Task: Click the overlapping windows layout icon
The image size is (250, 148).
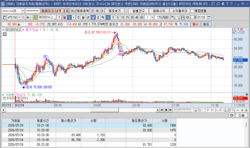Action: click(x=199, y=110)
